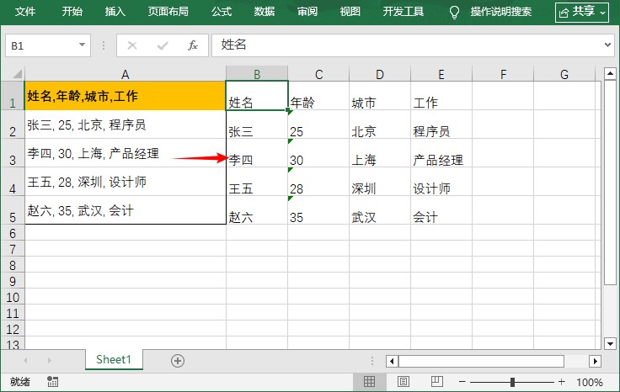Click the lightbulb tell-me icon

454,13
